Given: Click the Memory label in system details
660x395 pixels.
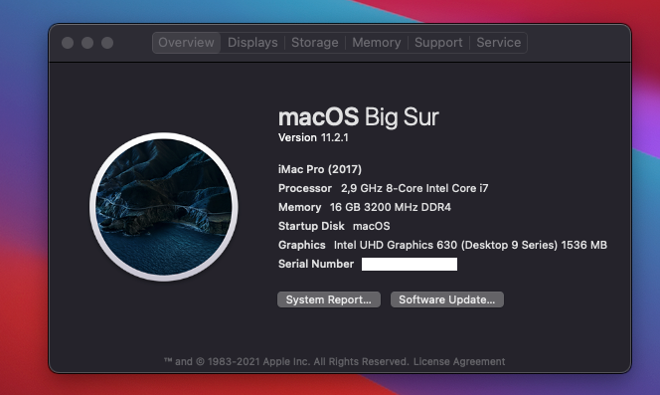Looking at the screenshot, I should pos(300,207).
